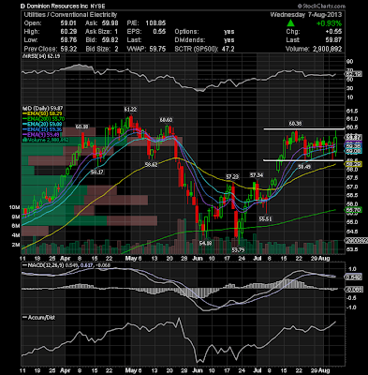
Task: Click the SCTR (SP500) value 47.2
Action: point(228,49)
